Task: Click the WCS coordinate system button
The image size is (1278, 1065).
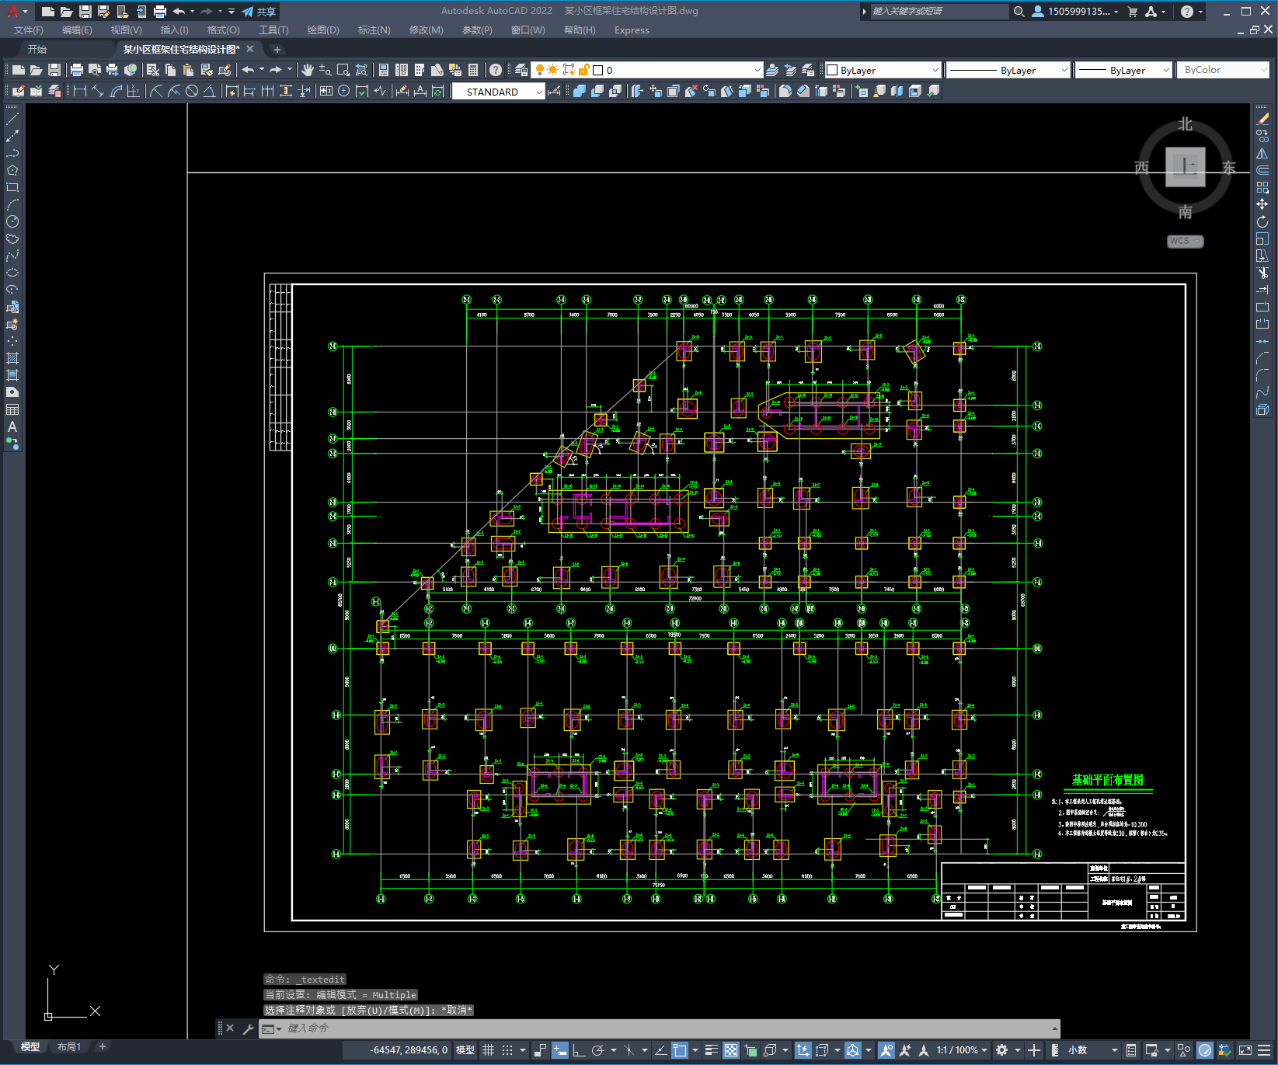Action: point(1184,241)
